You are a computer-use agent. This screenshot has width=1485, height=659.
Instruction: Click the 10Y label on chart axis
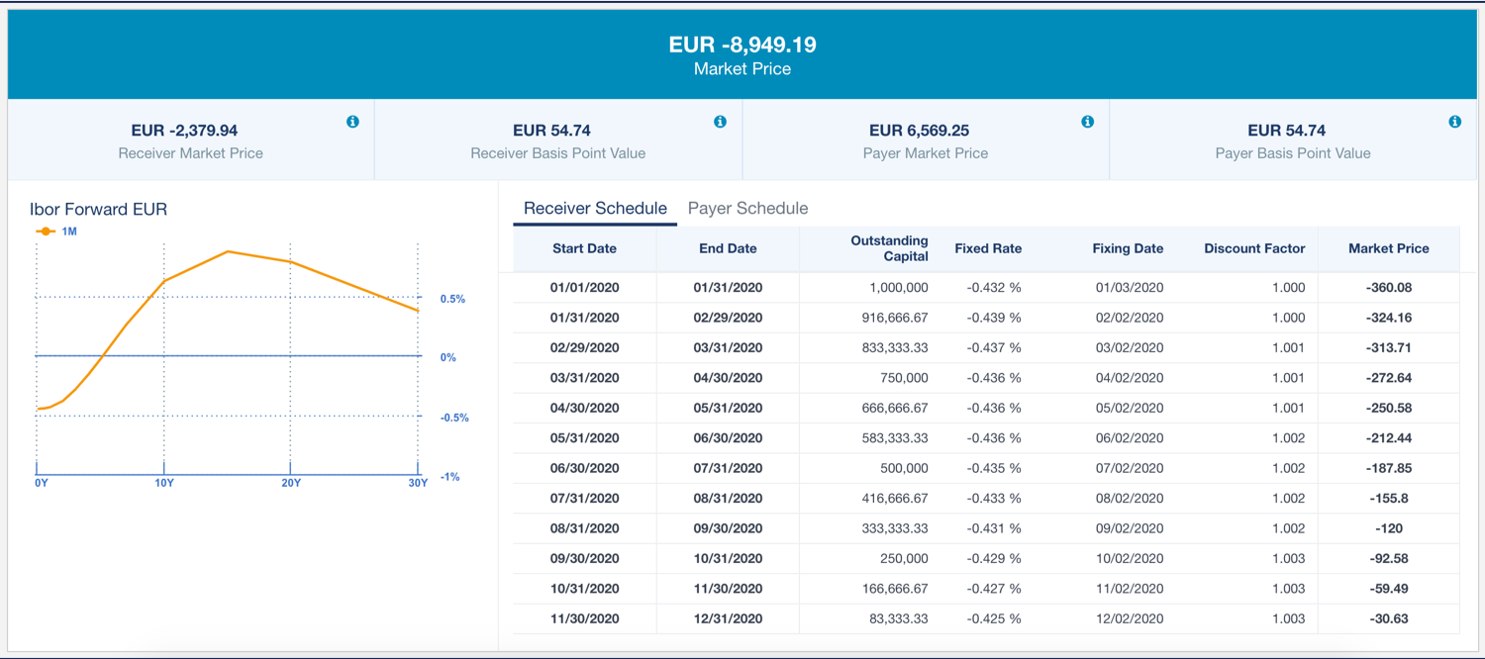tap(164, 483)
